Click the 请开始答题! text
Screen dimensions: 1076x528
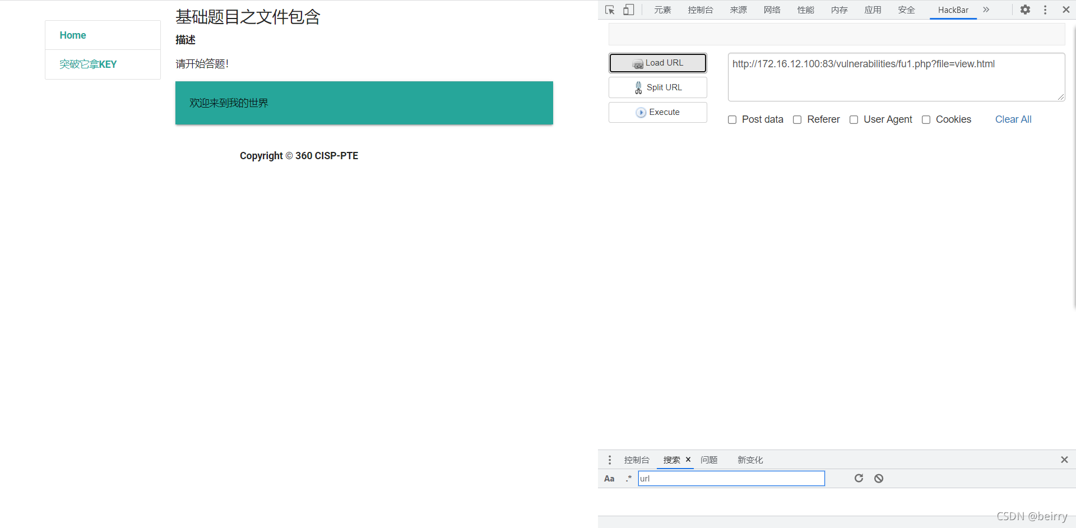pos(202,64)
